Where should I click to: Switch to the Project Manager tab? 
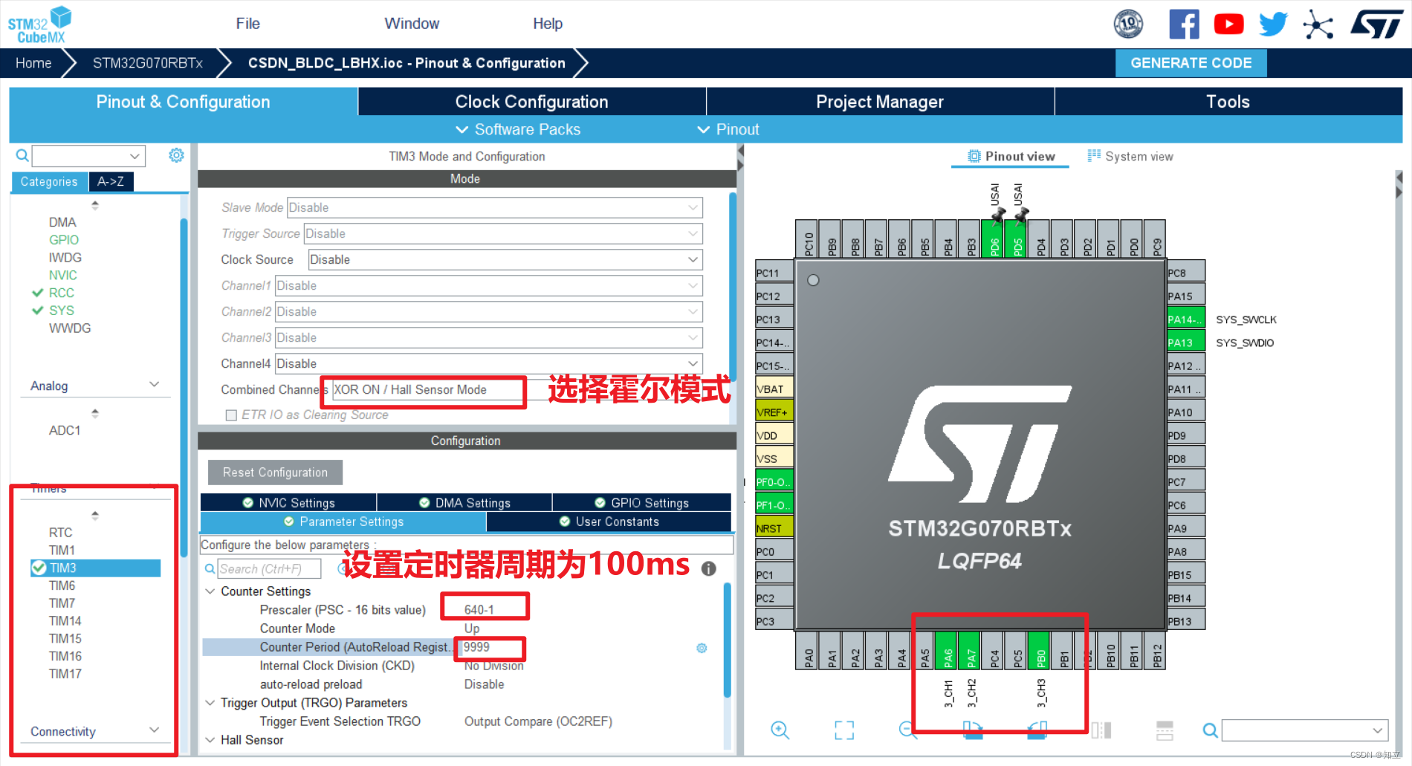pyautogui.click(x=880, y=102)
